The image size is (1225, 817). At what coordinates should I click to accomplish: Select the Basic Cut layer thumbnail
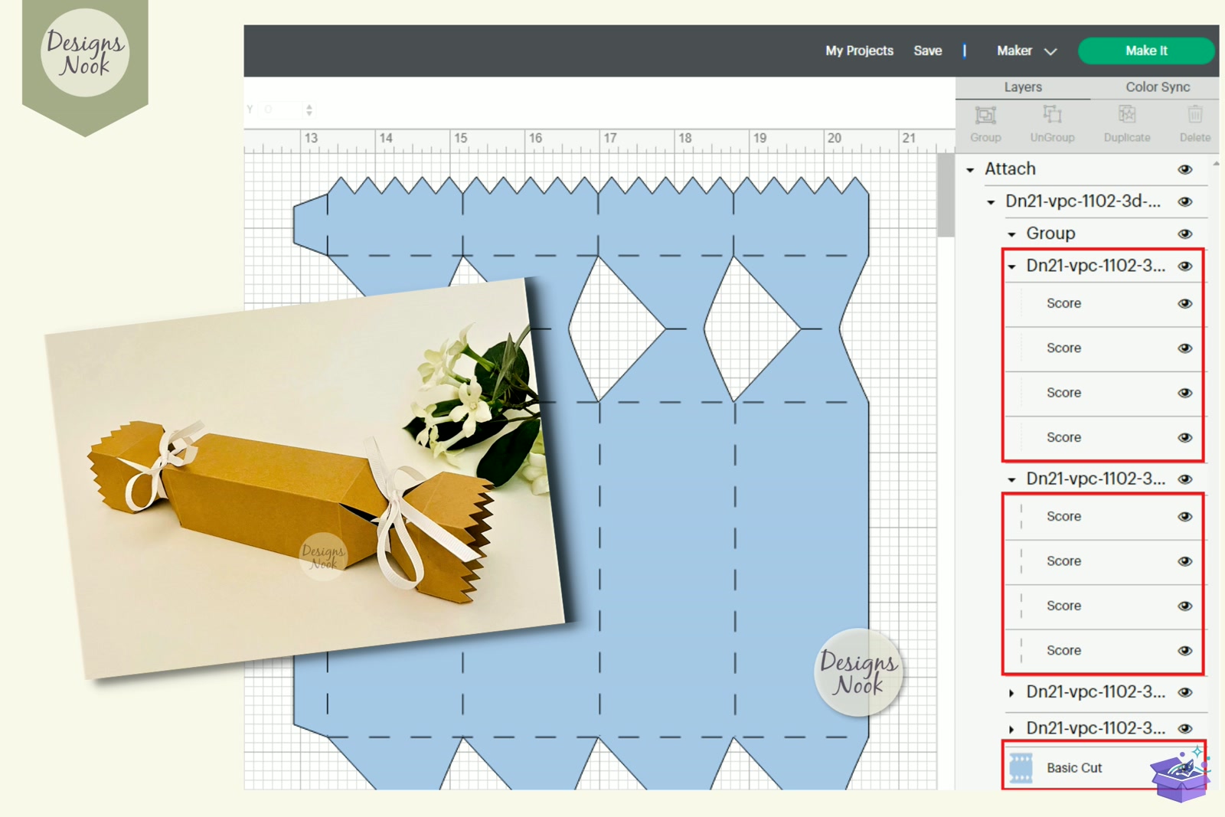click(1021, 768)
